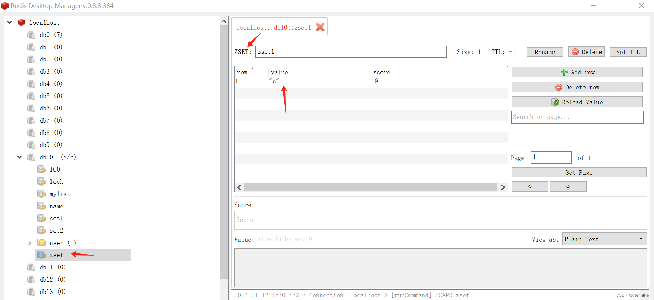
Task: Add a row to the zset
Action: coord(577,72)
